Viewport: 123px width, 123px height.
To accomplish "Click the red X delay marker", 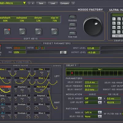I will 72,73.
